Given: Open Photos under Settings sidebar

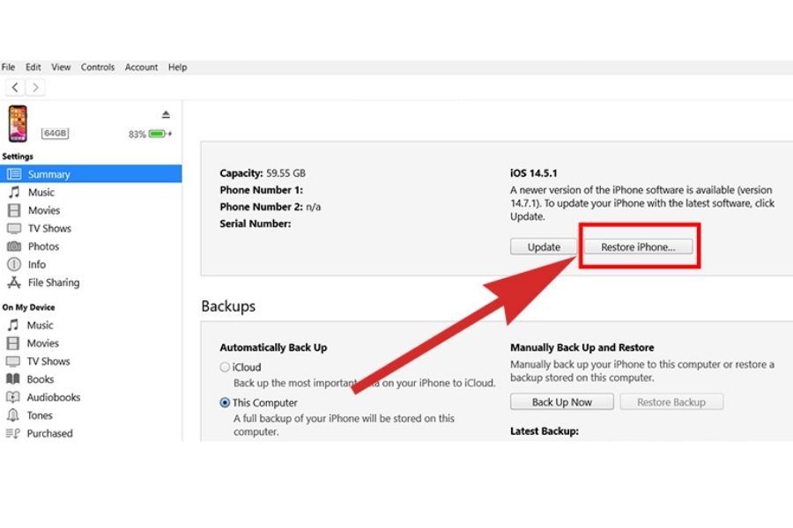Looking at the screenshot, I should (x=43, y=246).
